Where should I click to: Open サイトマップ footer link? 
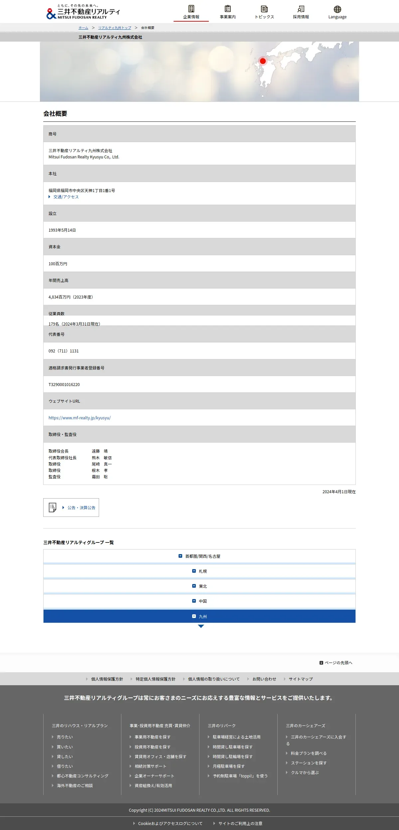(301, 679)
